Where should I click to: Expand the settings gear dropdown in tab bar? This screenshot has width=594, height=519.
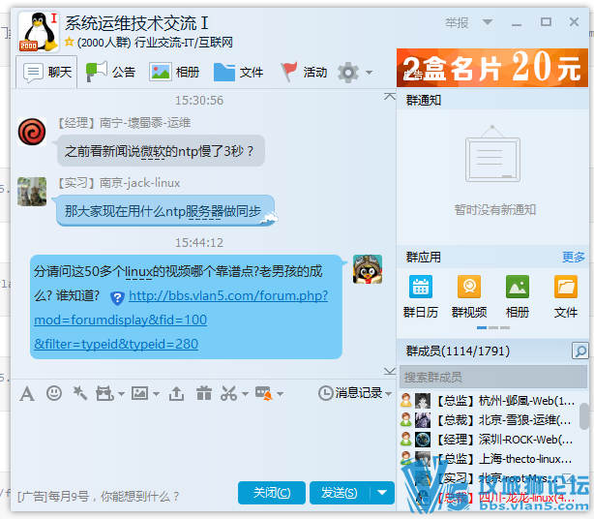tap(369, 73)
